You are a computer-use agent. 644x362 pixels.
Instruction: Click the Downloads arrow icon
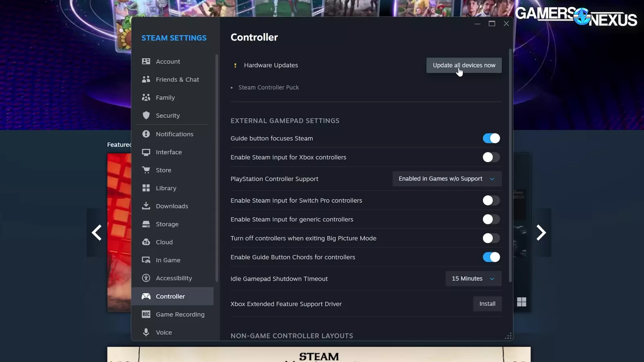tap(146, 206)
